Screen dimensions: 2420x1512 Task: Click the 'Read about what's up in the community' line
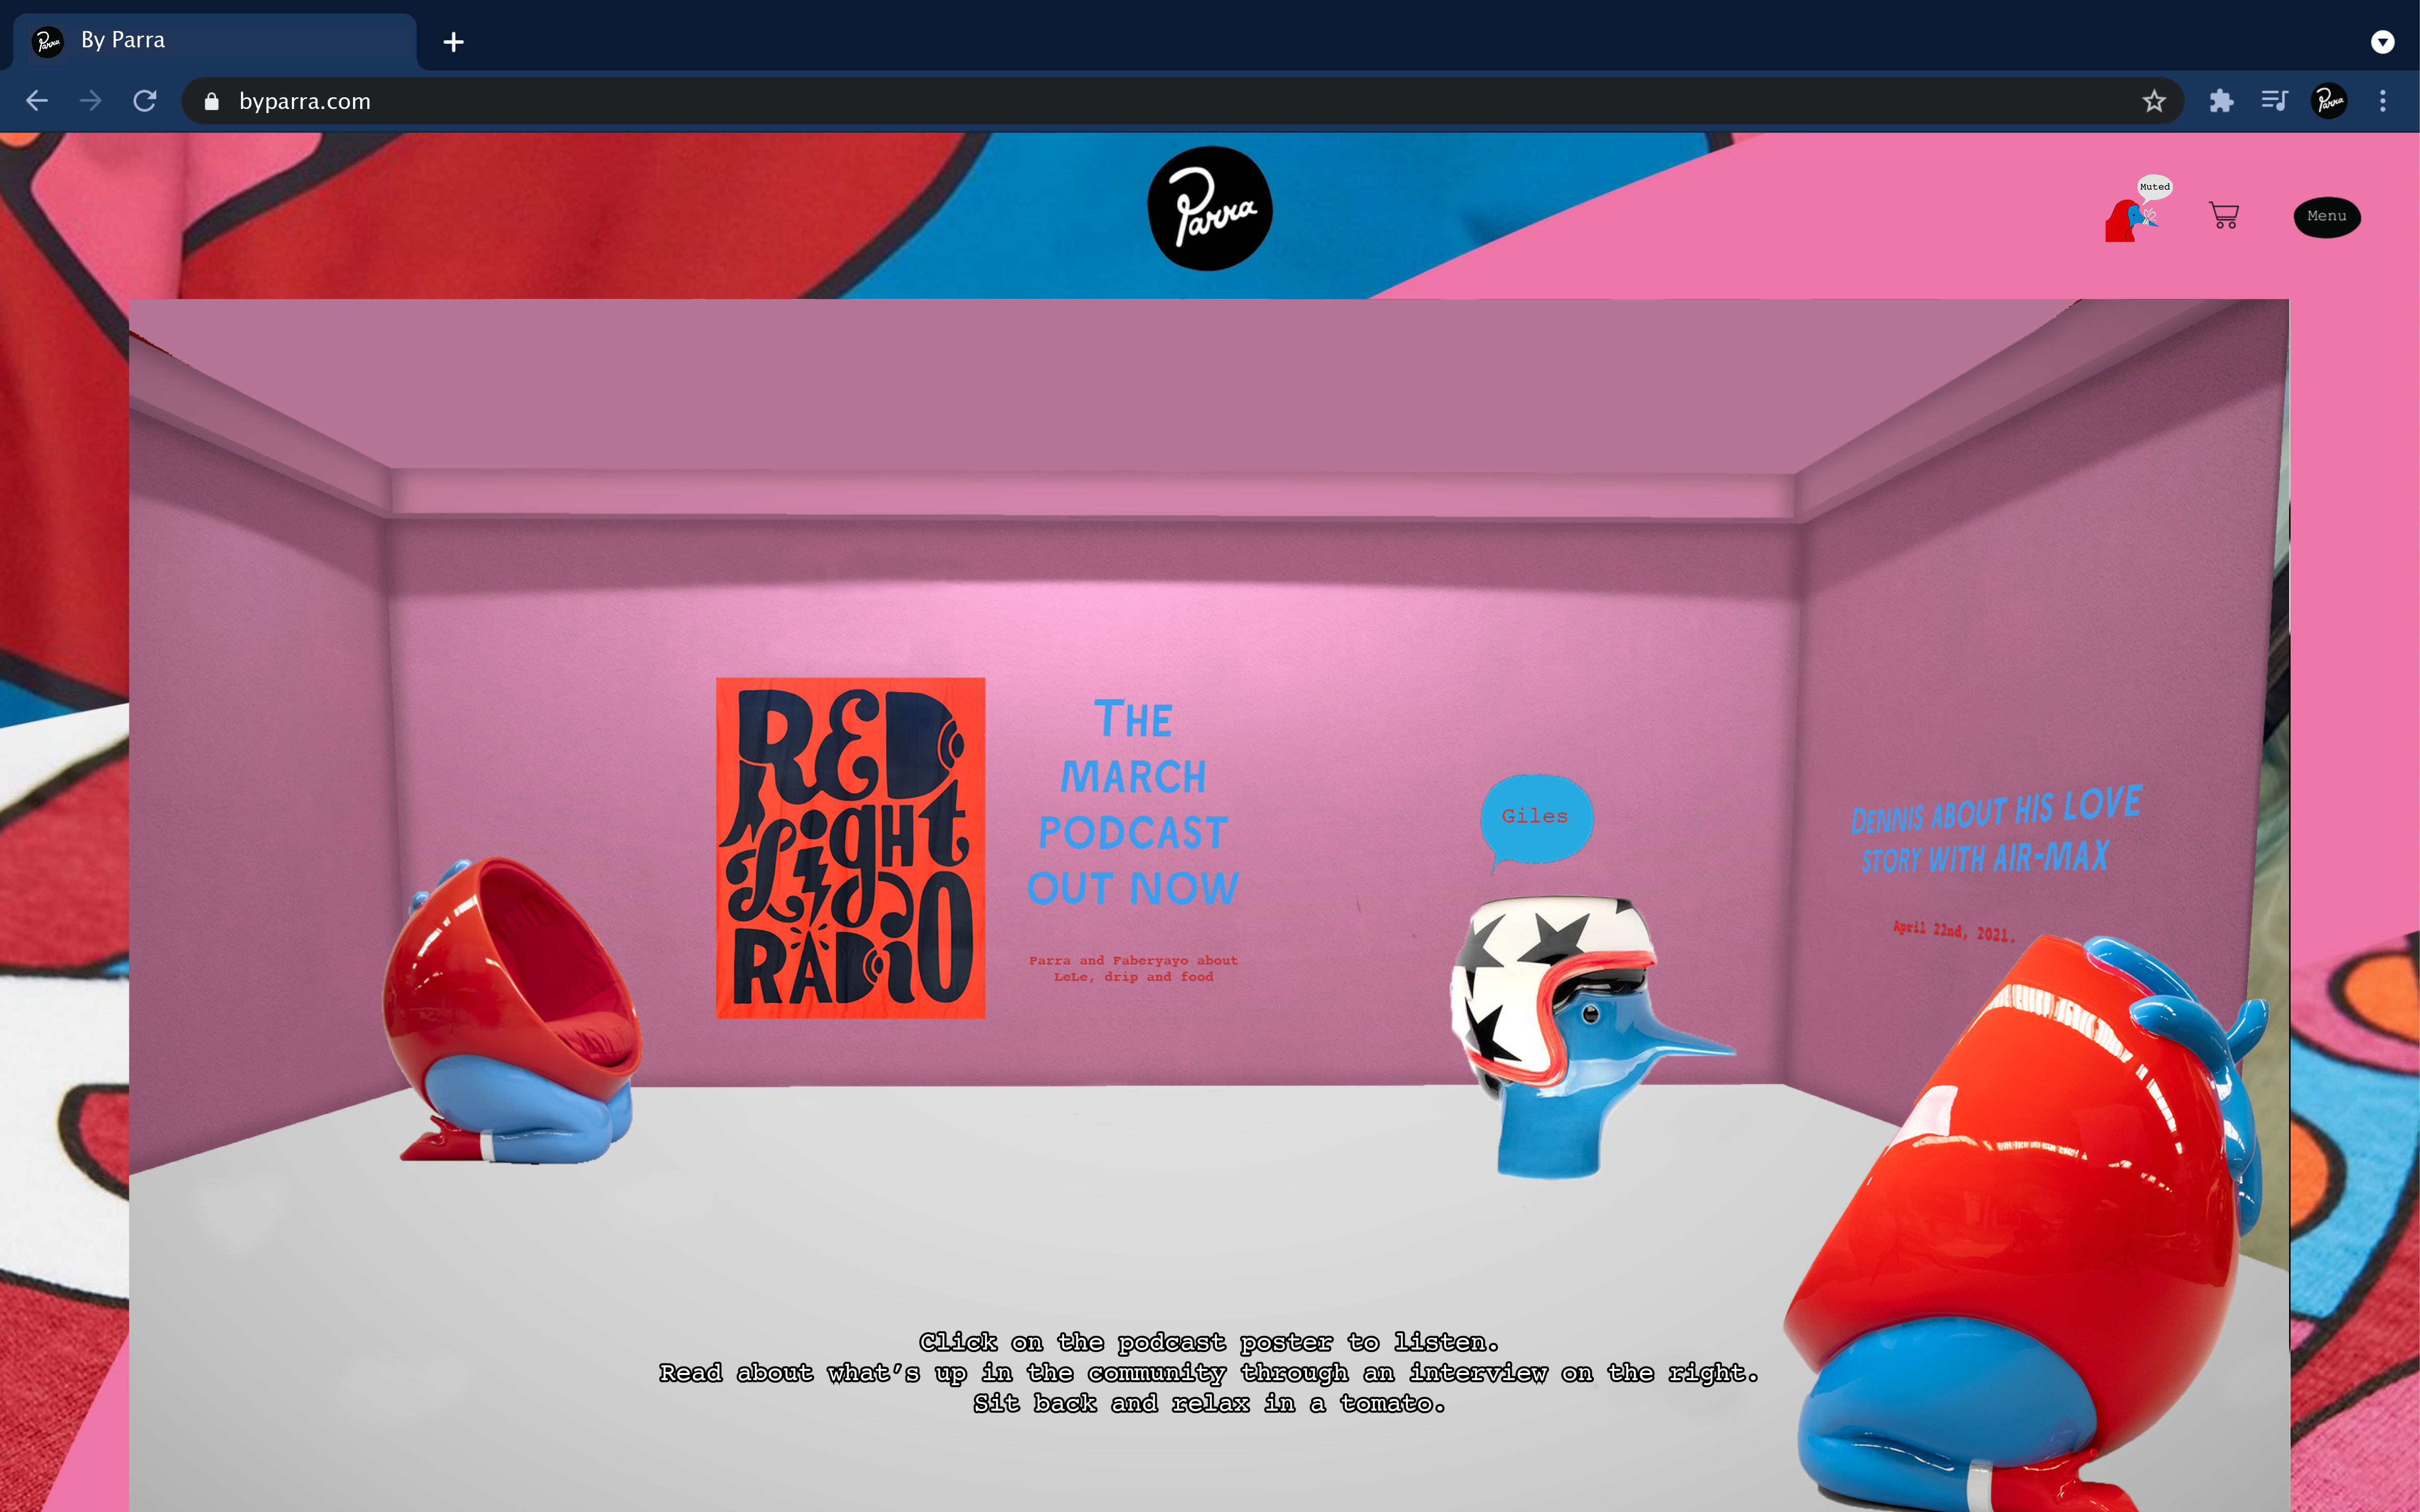pos(1209,1373)
